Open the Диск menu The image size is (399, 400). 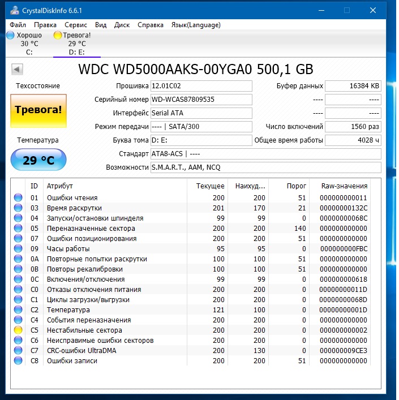click(x=122, y=25)
